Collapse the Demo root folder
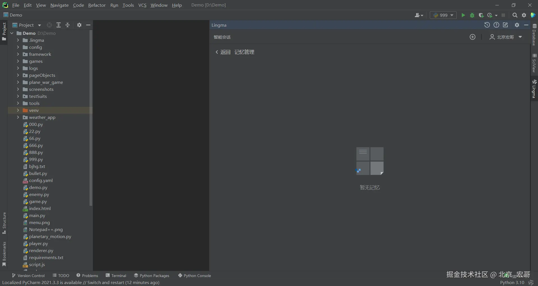Viewport: 538px width, 286px height. tap(12, 33)
